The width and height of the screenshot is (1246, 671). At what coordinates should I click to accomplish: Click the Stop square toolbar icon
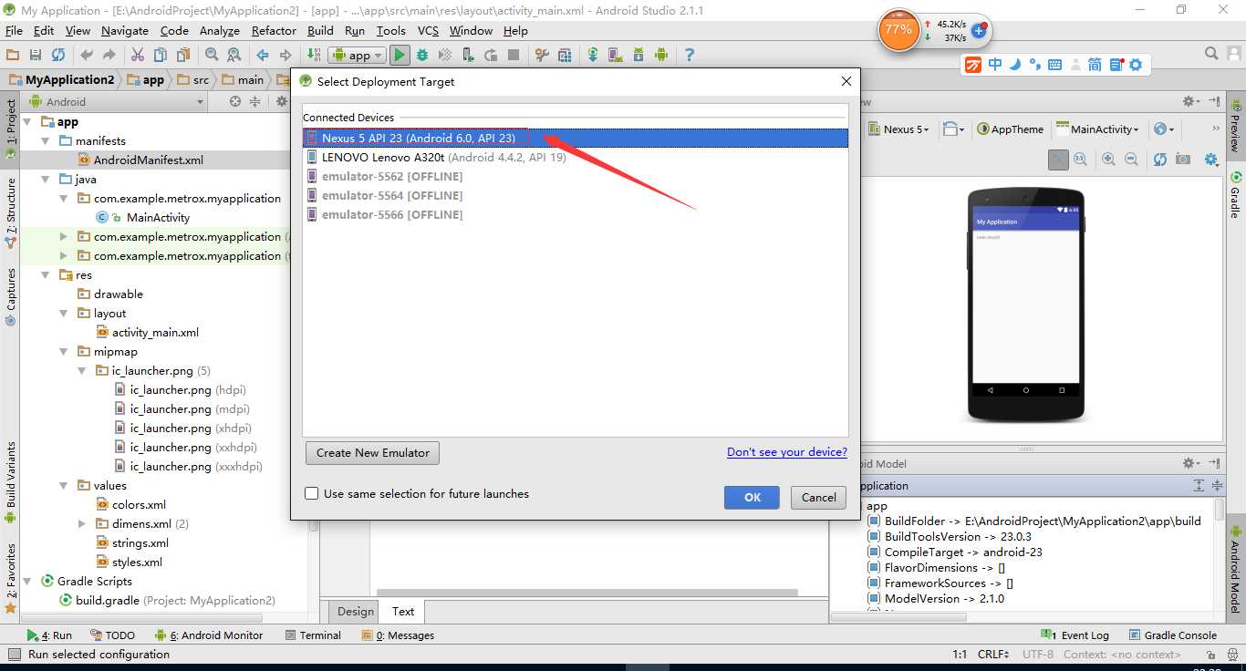click(x=514, y=55)
